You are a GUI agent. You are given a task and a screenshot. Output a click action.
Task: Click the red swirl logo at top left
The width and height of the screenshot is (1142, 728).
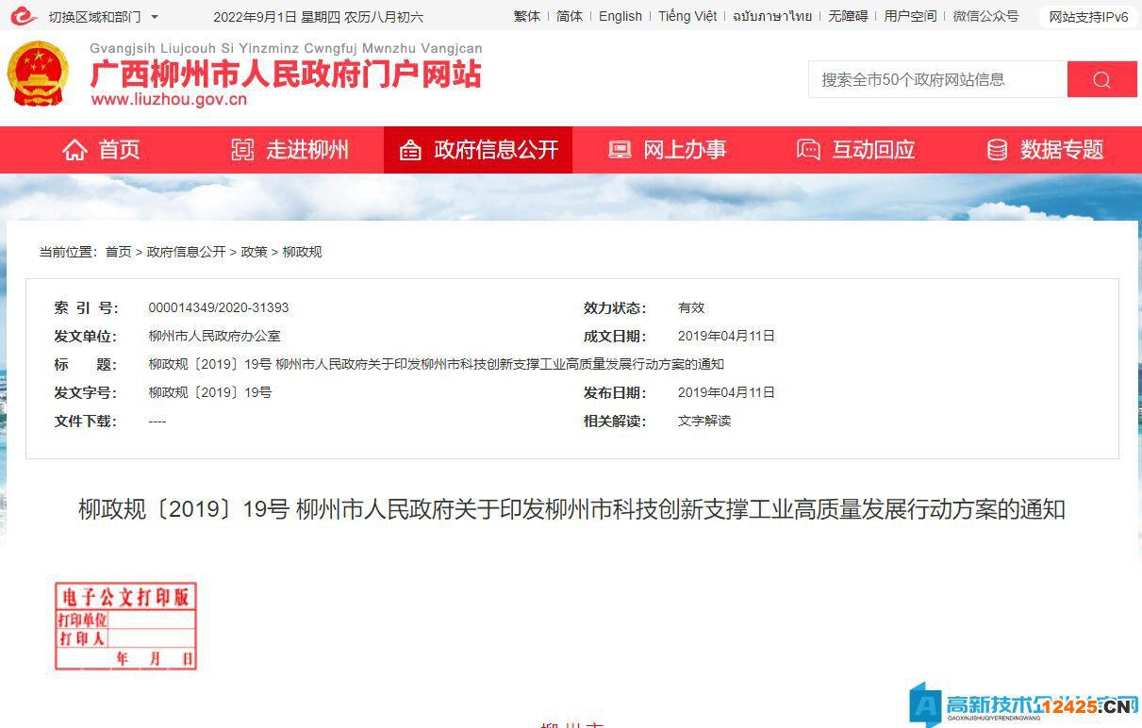[x=24, y=16]
